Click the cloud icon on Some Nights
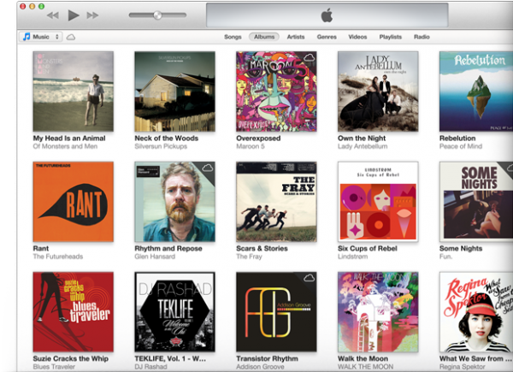513x372 pixels. pyautogui.click(x=510, y=168)
